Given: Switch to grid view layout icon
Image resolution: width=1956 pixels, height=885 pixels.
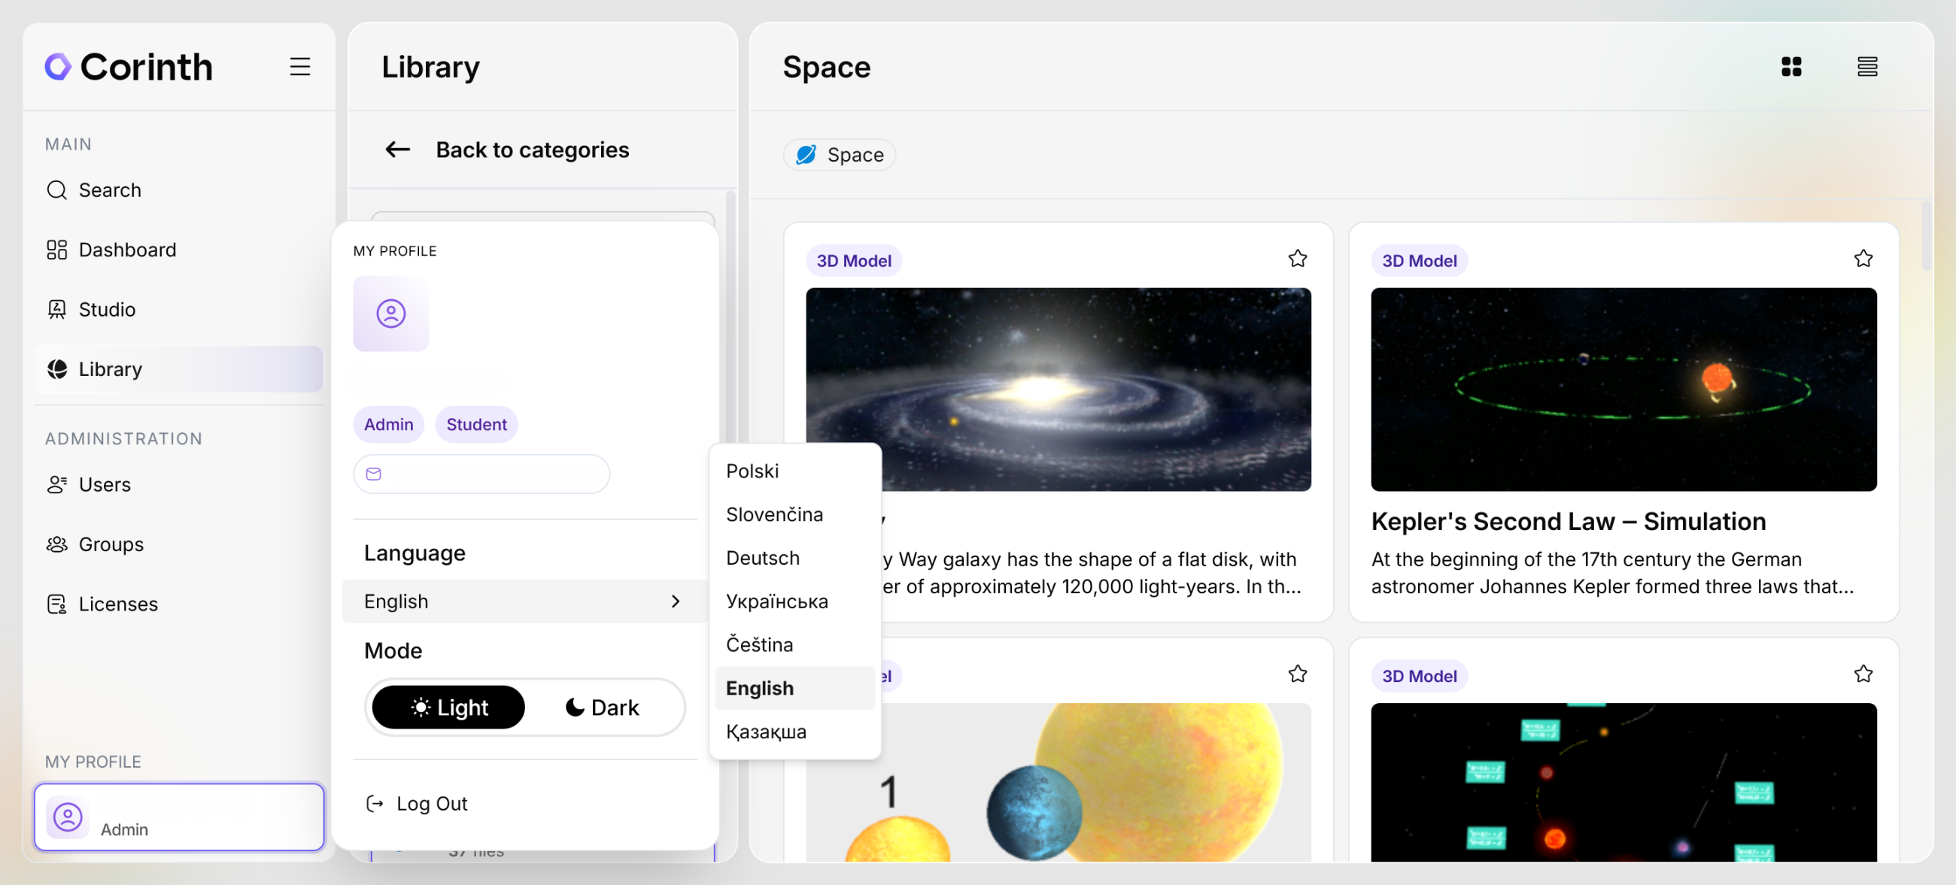Looking at the screenshot, I should pyautogui.click(x=1790, y=67).
